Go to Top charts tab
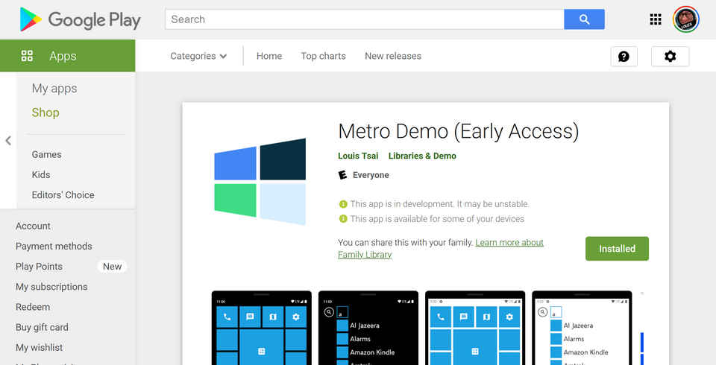The image size is (716, 365). pyautogui.click(x=323, y=56)
